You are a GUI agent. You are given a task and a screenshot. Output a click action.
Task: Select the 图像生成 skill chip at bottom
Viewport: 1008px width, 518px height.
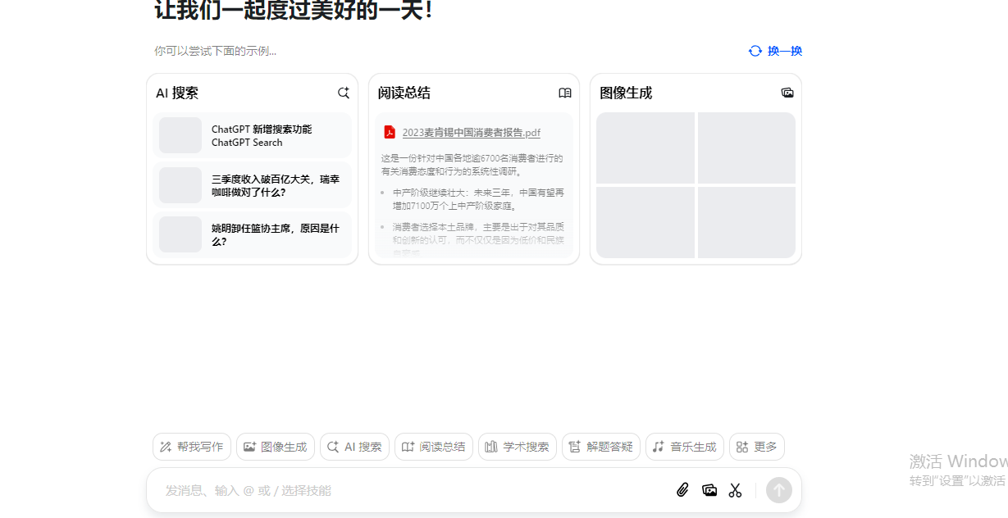pyautogui.click(x=276, y=447)
